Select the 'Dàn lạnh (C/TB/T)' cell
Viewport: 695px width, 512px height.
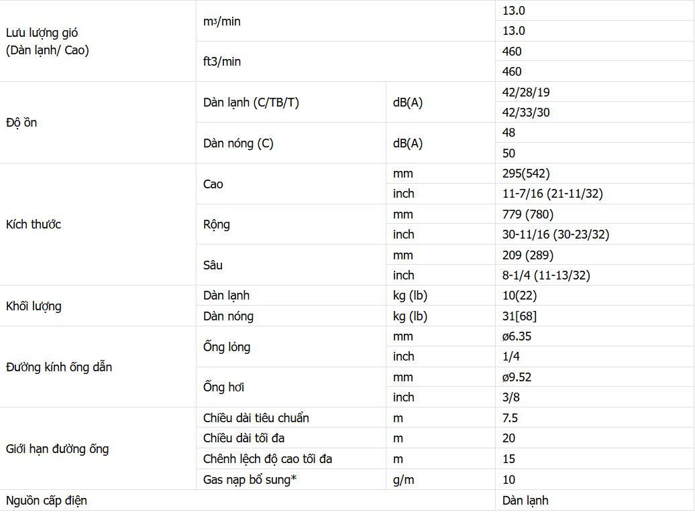coord(251,103)
